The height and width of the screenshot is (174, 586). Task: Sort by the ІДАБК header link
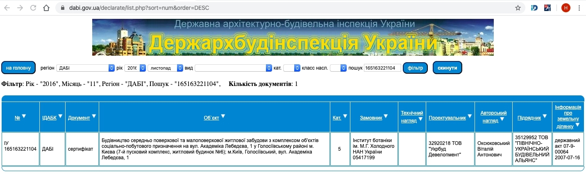point(49,118)
